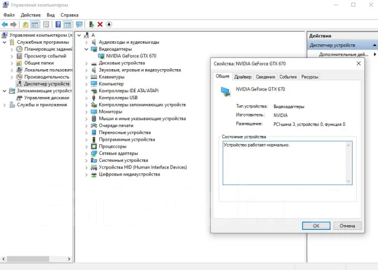Expand the Контроллеры IDE ATA/ATAPI category
This screenshot has width=378, height=270.
(x=86, y=91)
